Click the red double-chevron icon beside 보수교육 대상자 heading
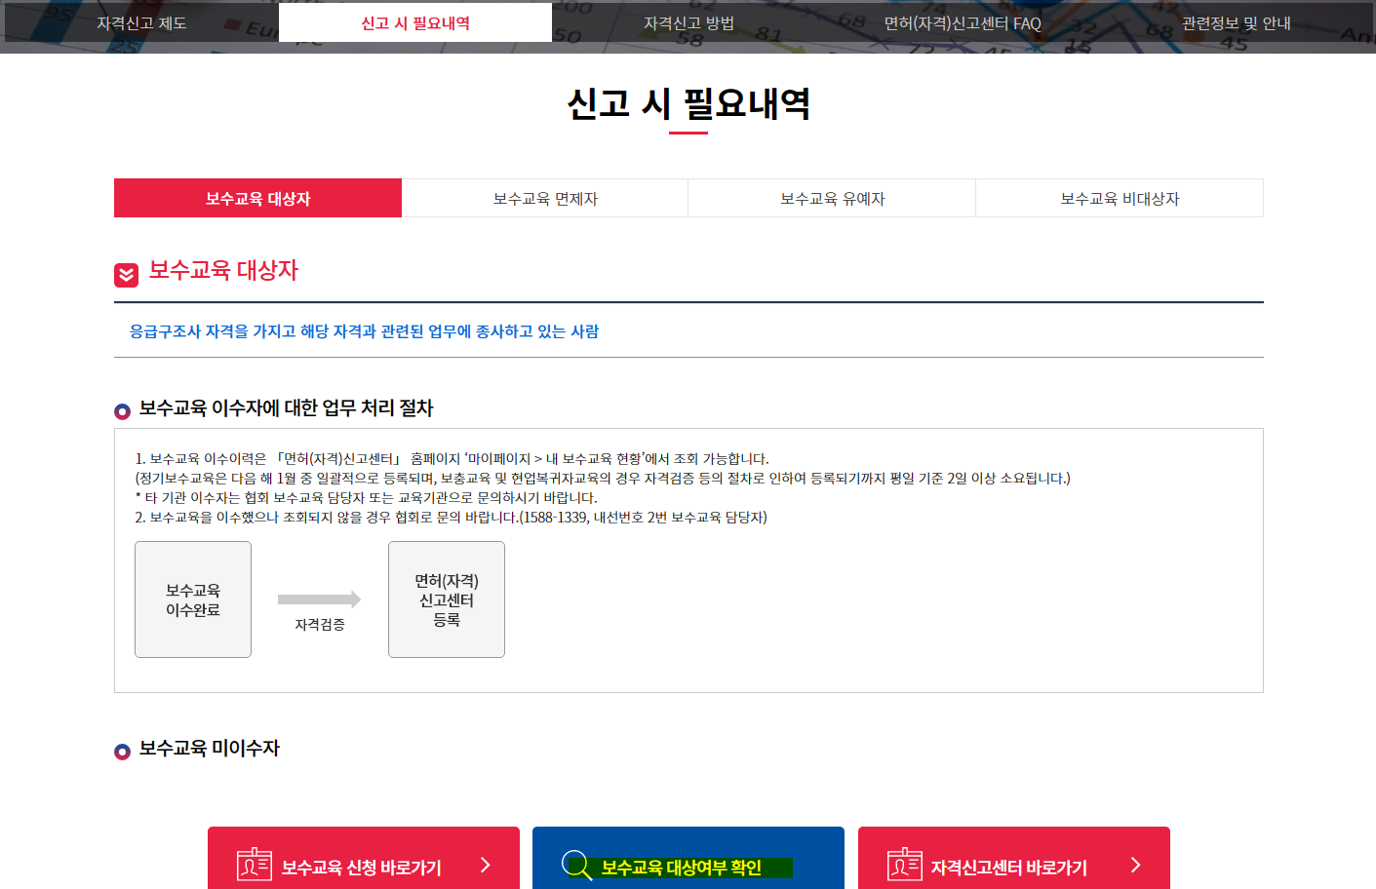This screenshot has height=889, width=1376. (125, 274)
